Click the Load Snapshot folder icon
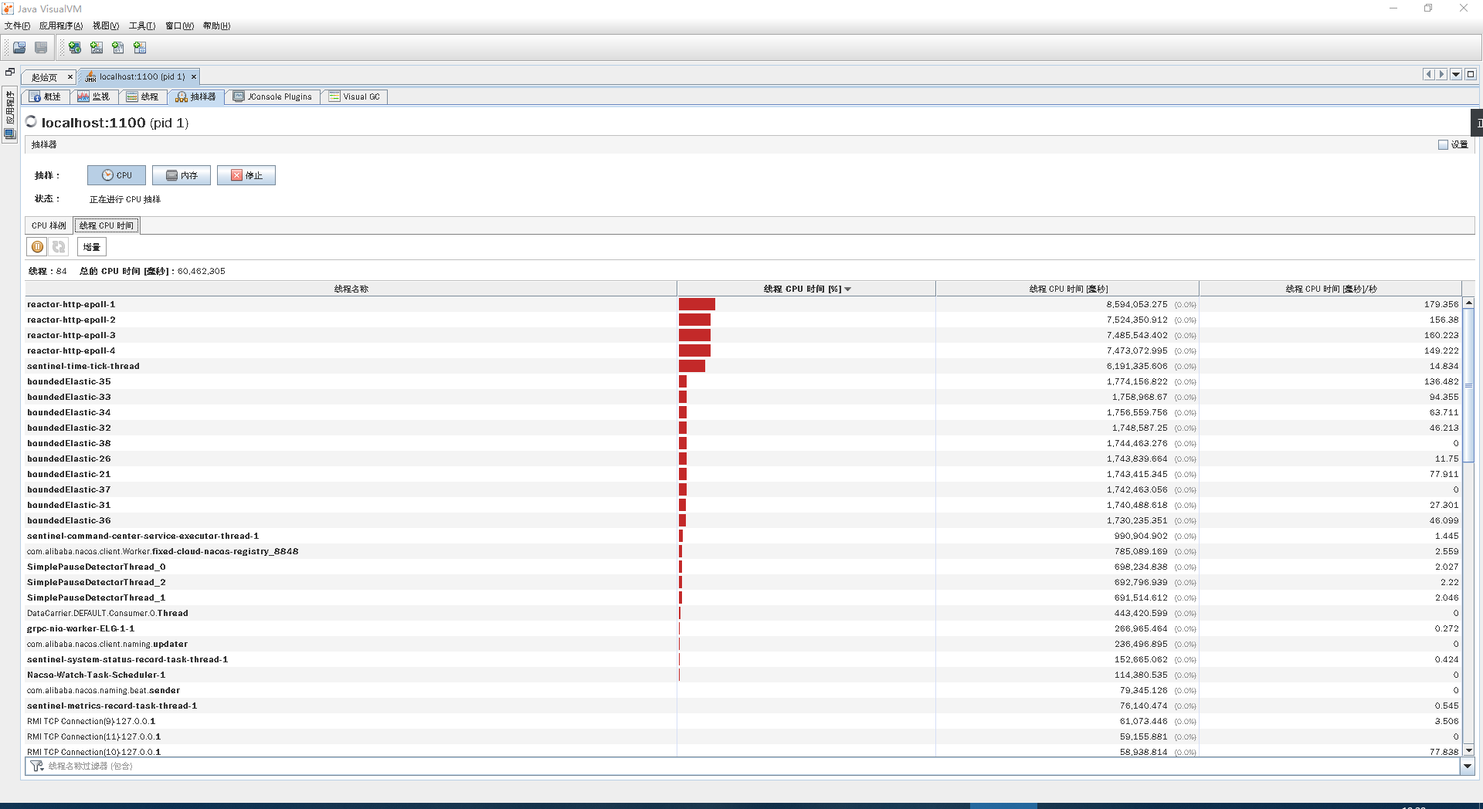Image resolution: width=1483 pixels, height=809 pixels. click(x=19, y=48)
